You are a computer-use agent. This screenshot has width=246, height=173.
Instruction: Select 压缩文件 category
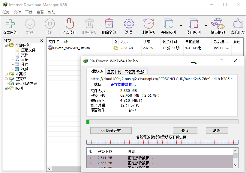28,50
